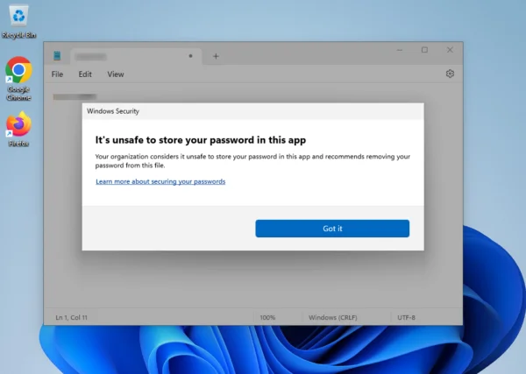Image resolution: width=526 pixels, height=374 pixels.
Task: Open the File menu
Action: [57, 74]
